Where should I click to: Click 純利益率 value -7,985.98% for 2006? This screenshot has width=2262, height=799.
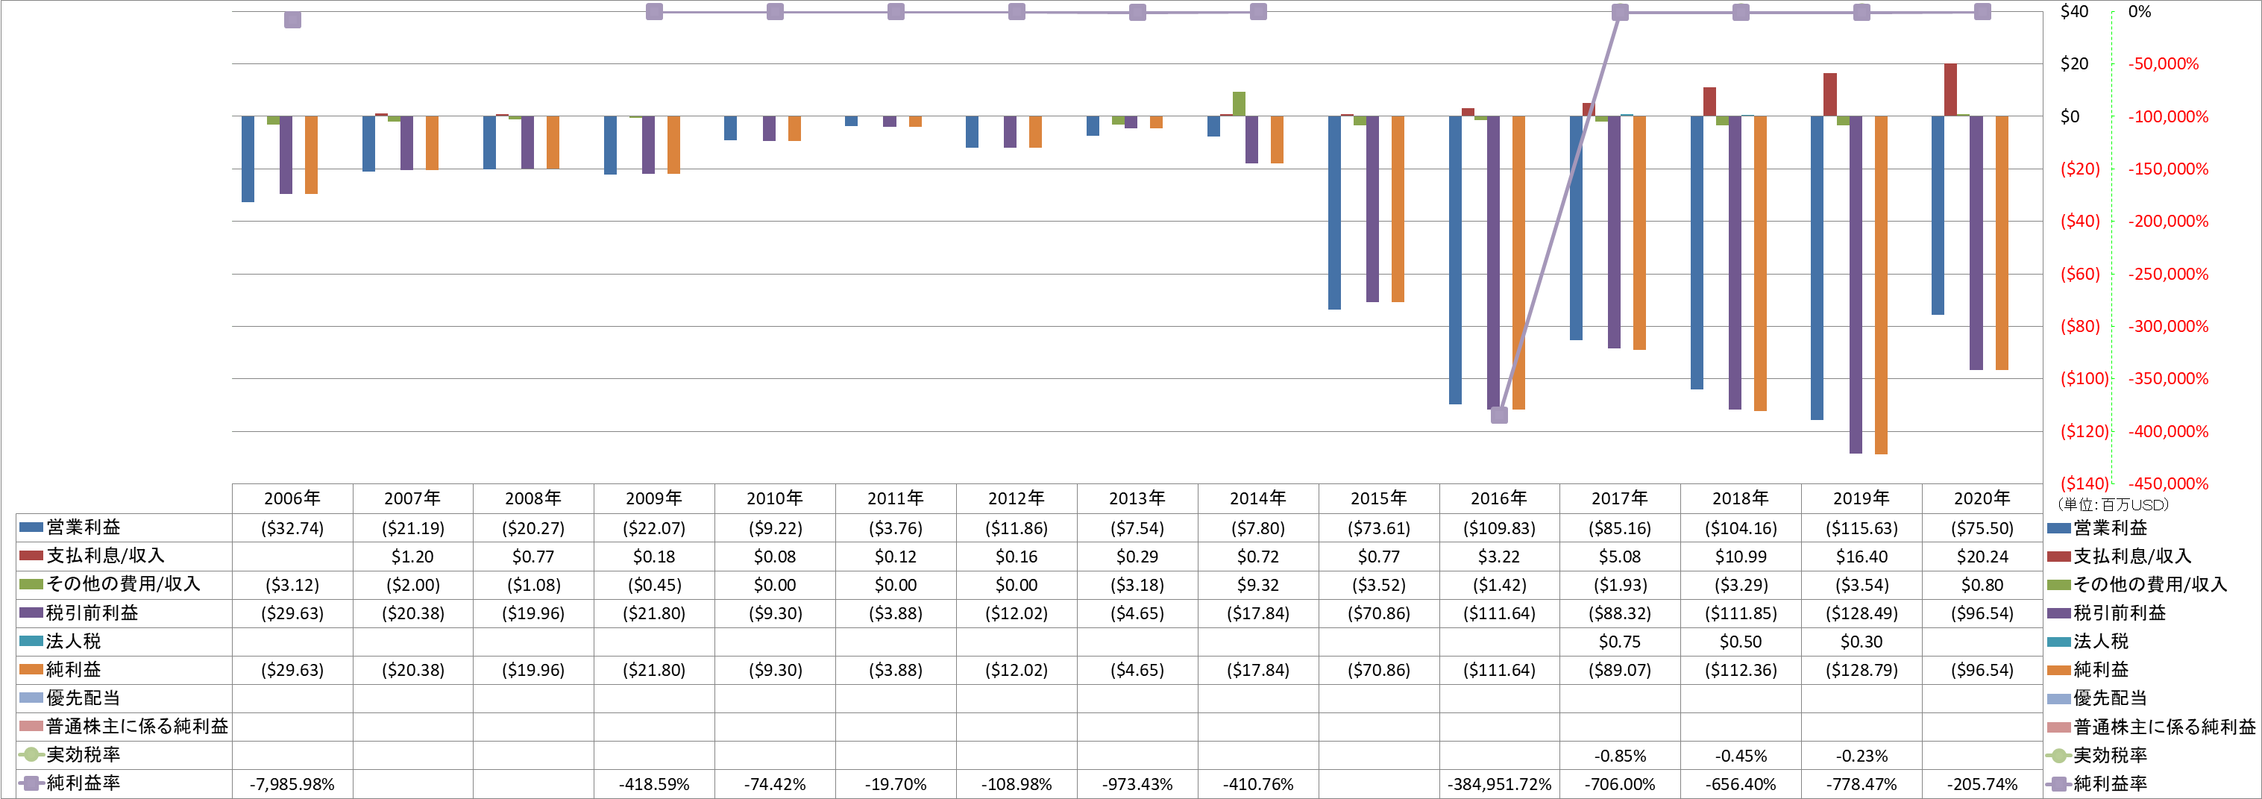[x=292, y=784]
